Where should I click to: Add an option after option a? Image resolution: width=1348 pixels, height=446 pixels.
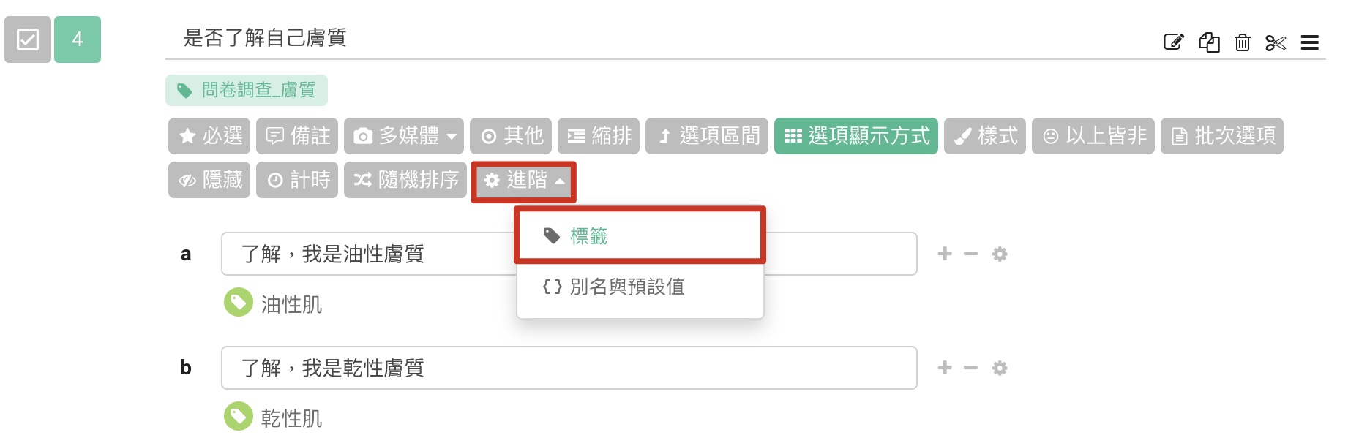point(945,254)
